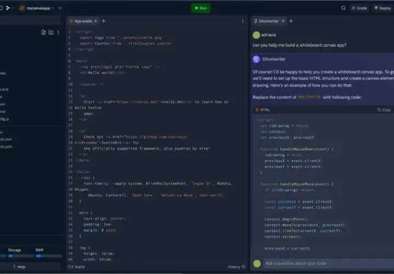394x274 pixels.
Task: Switch to the Ghostwriter tab
Action: pyautogui.click(x=269, y=21)
